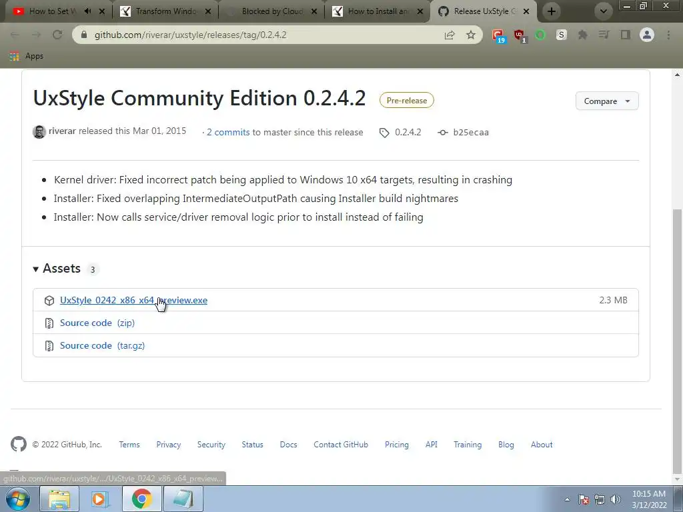Open the uBlock Origin extension icon
Image resolution: width=683 pixels, height=512 pixels.
click(520, 36)
